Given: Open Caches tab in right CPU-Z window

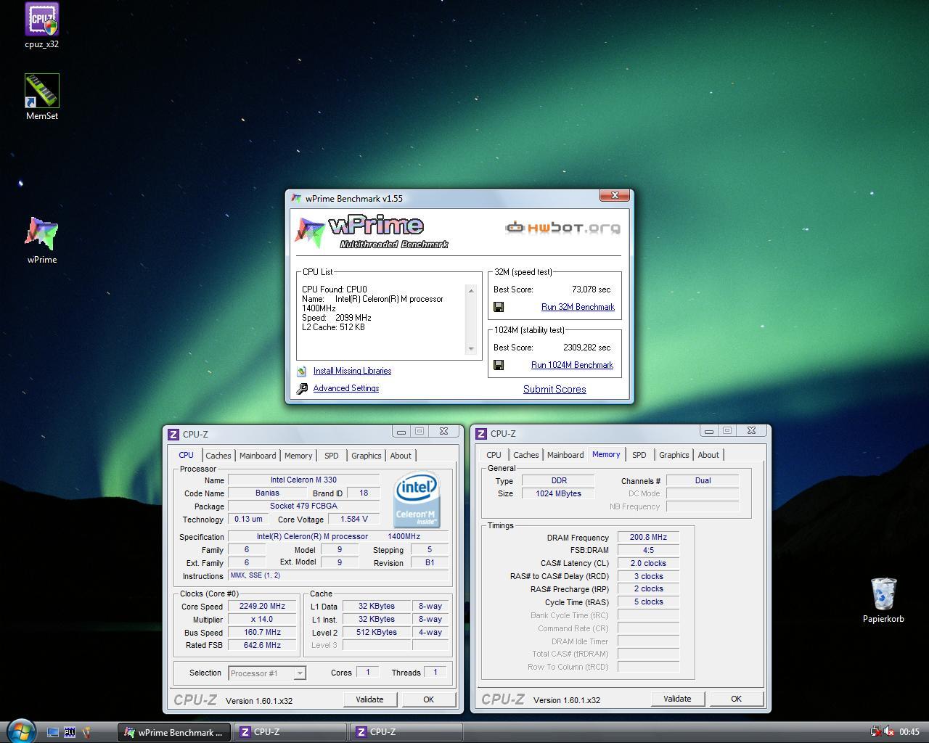Looking at the screenshot, I should [x=525, y=455].
